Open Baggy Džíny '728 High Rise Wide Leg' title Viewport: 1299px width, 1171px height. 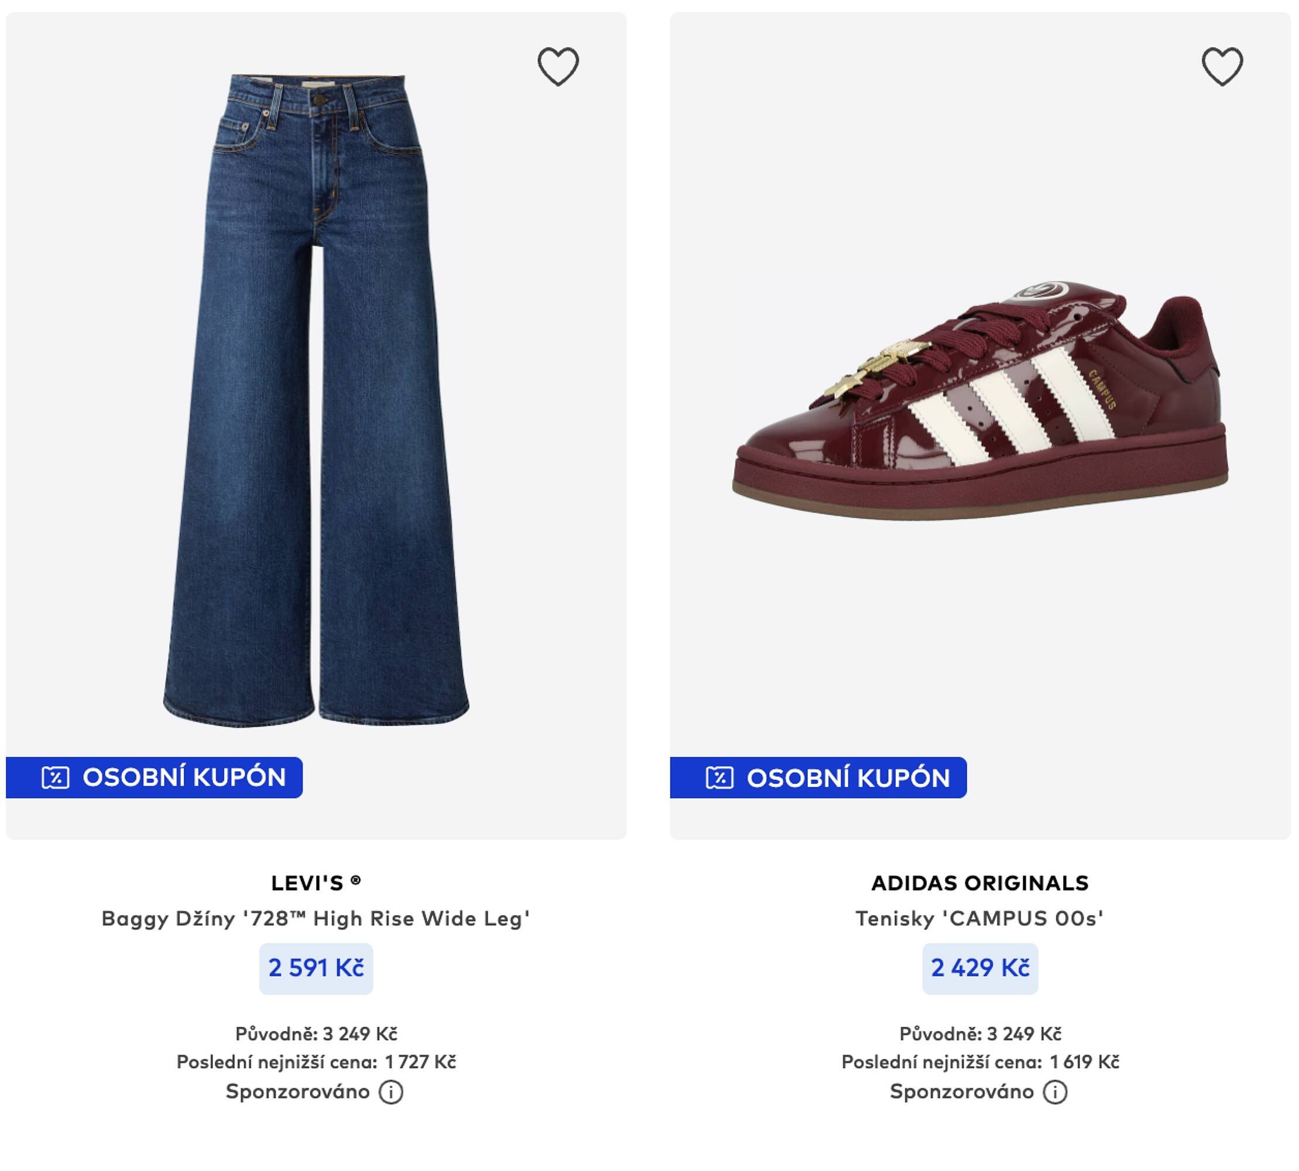316,918
